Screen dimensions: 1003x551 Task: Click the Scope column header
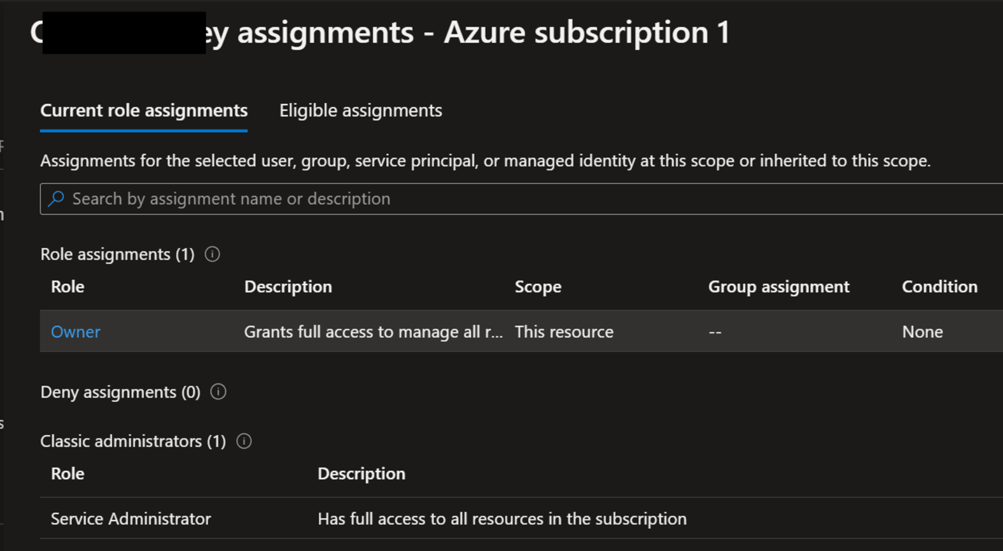538,286
